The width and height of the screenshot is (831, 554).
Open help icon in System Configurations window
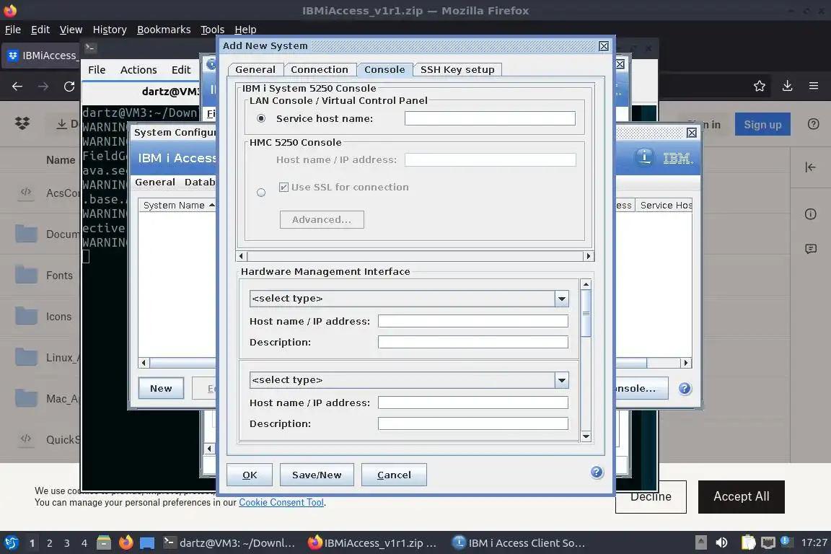click(x=685, y=389)
